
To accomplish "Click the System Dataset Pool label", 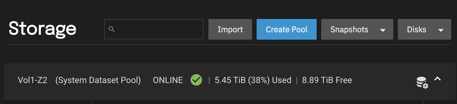I will [98, 80].
